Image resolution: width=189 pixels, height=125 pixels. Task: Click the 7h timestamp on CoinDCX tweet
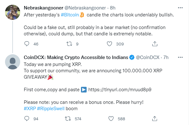coord(166,57)
